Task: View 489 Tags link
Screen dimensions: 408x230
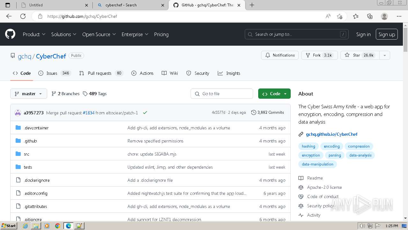Action: pyautogui.click(x=95, y=94)
